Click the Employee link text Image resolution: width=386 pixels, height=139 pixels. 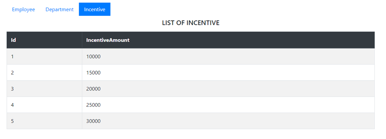click(23, 9)
